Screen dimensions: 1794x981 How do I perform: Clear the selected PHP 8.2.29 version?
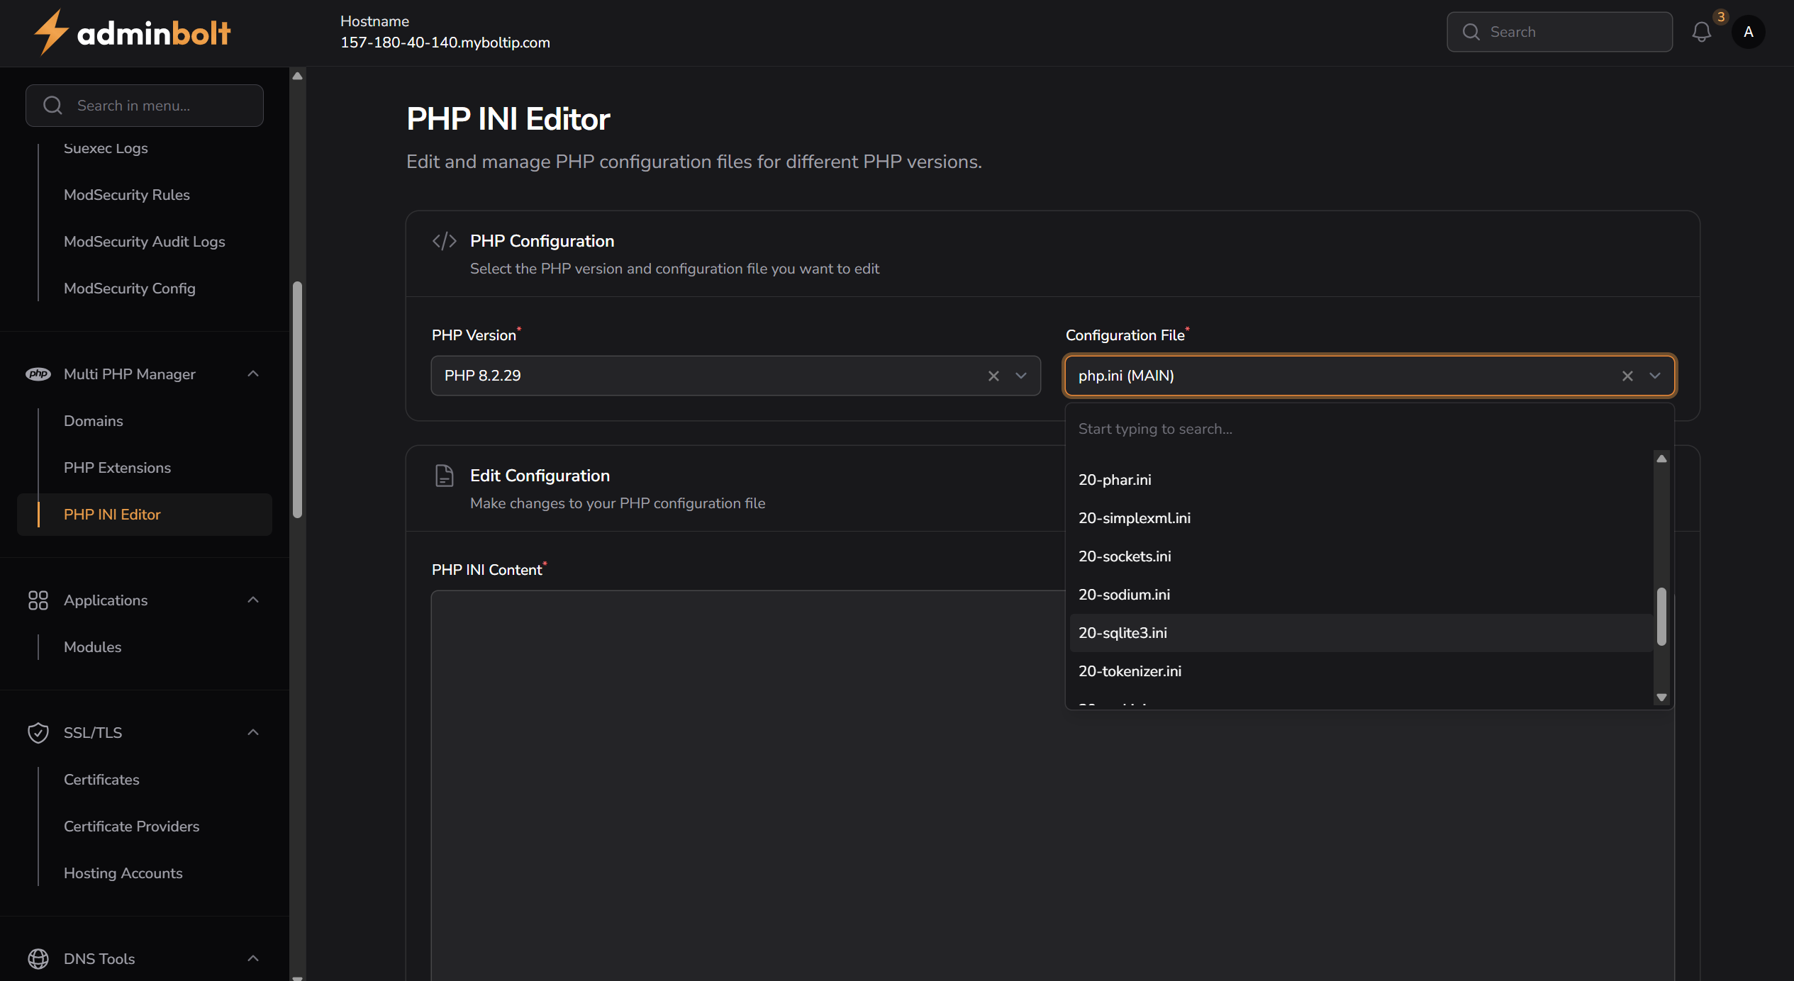point(993,376)
